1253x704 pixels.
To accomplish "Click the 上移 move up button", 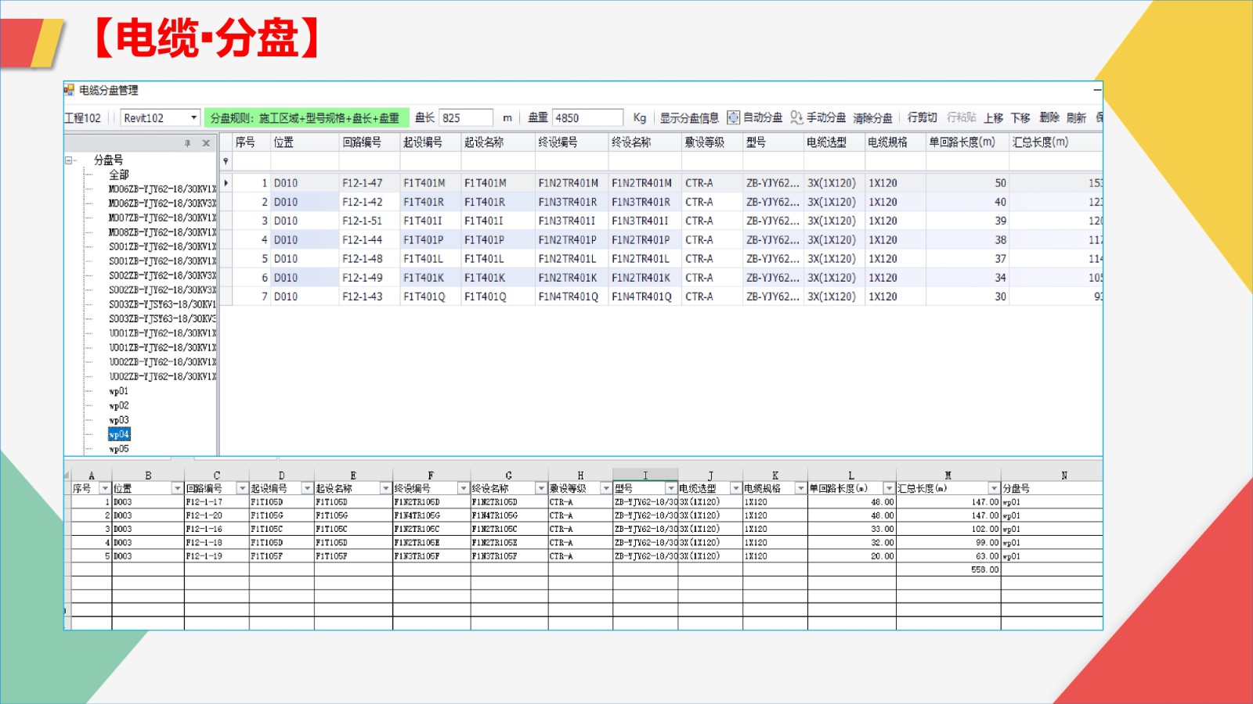I will point(993,117).
